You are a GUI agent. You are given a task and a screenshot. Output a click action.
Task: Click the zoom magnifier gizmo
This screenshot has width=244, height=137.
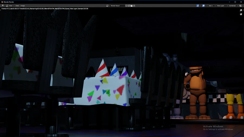click(241, 10)
